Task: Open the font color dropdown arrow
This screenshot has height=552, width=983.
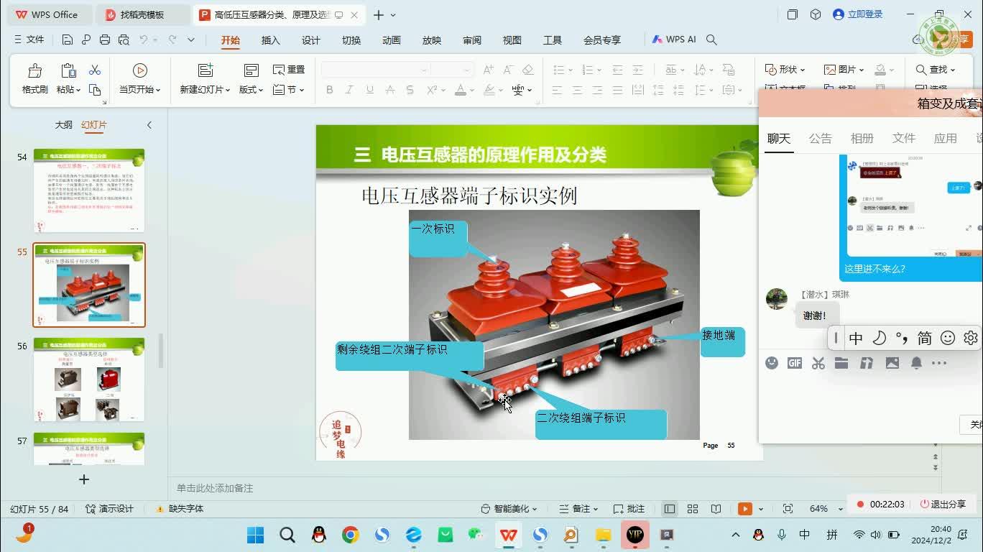Action: pos(471,89)
